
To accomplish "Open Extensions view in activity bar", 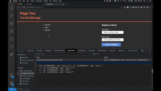I will pyautogui.click(x=12, y=24).
